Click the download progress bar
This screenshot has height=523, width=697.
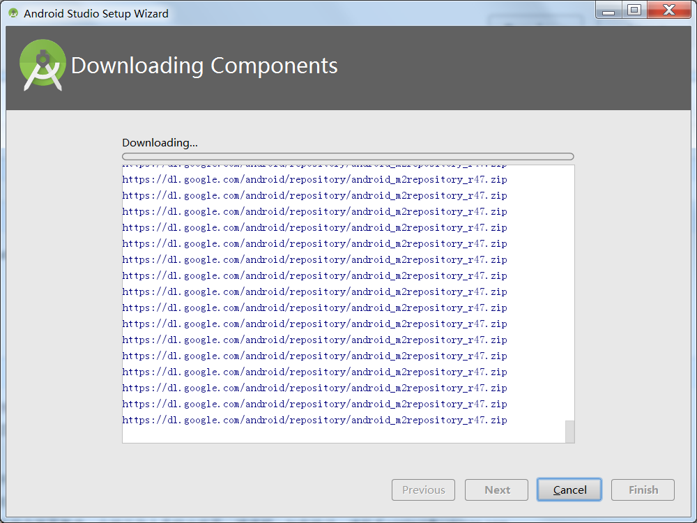tap(348, 156)
